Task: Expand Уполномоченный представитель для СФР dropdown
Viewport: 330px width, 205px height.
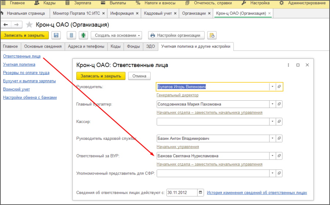Action: click(x=272, y=174)
